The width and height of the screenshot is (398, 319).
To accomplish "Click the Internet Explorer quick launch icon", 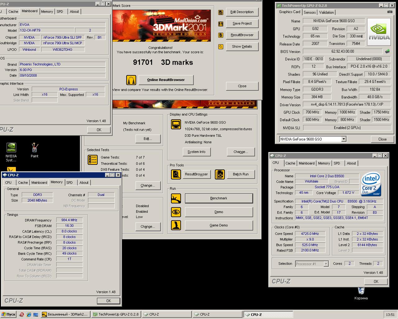I will click(29, 314).
